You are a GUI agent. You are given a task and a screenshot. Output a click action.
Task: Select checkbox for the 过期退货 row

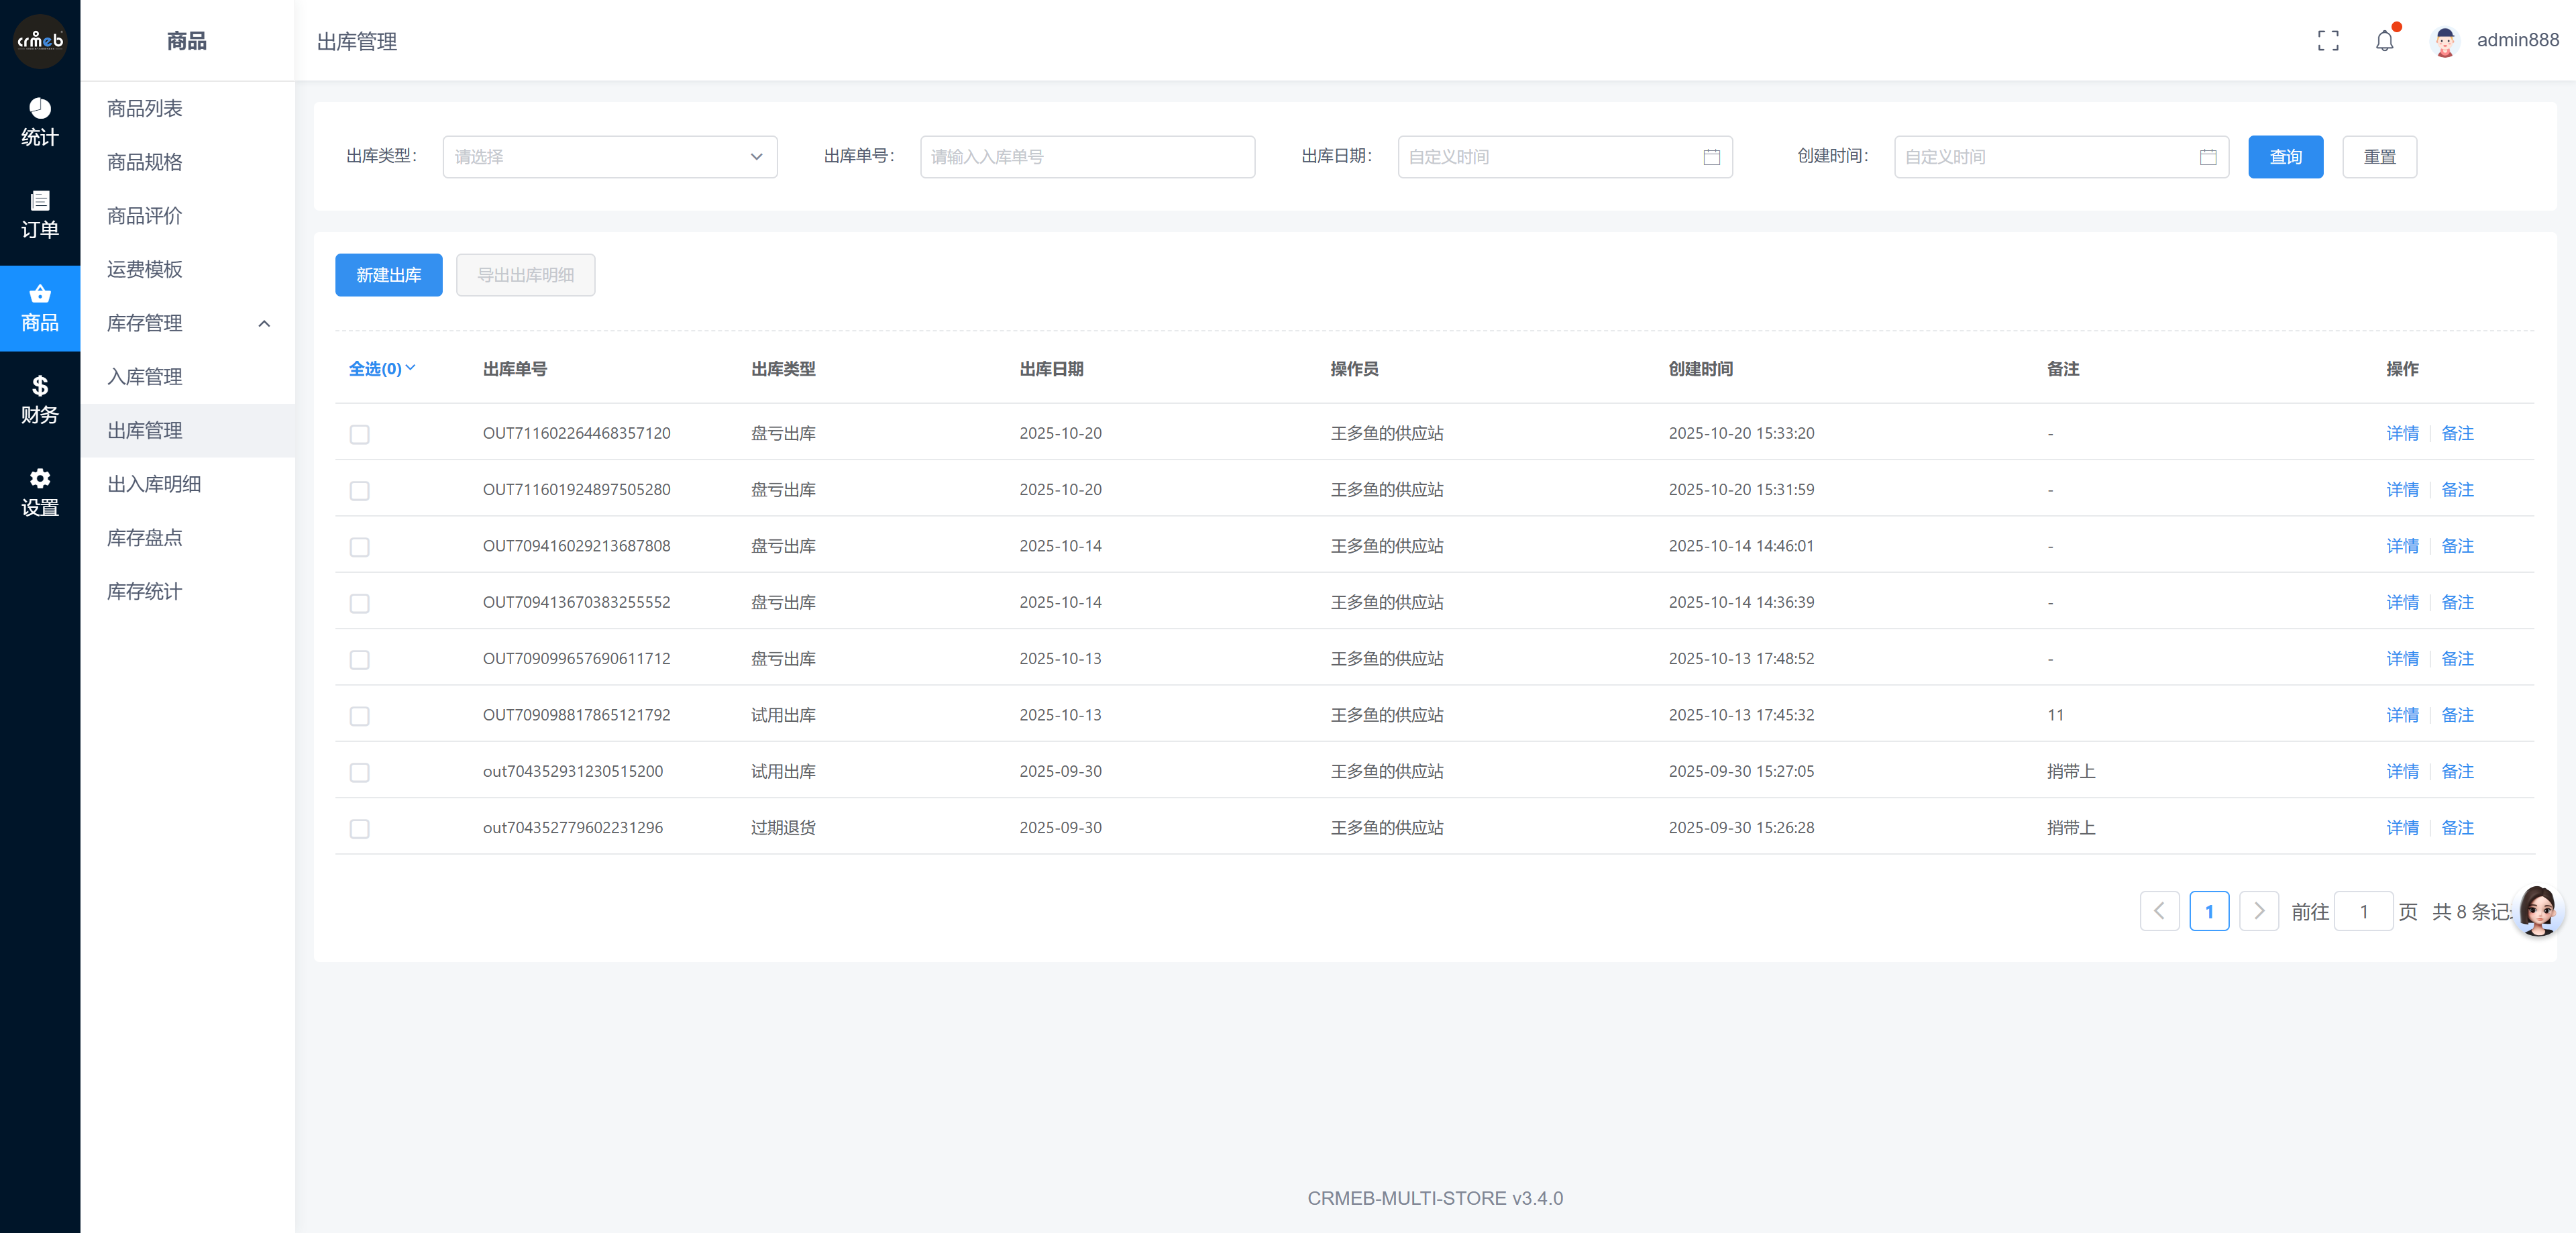[x=359, y=828]
